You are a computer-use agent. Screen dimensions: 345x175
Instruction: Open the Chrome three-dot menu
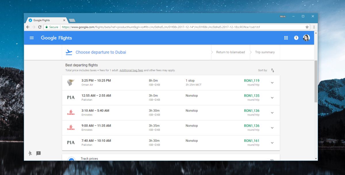point(314,27)
